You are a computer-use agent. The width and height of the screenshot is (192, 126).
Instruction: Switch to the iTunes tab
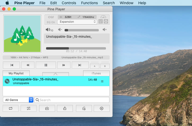96,73
